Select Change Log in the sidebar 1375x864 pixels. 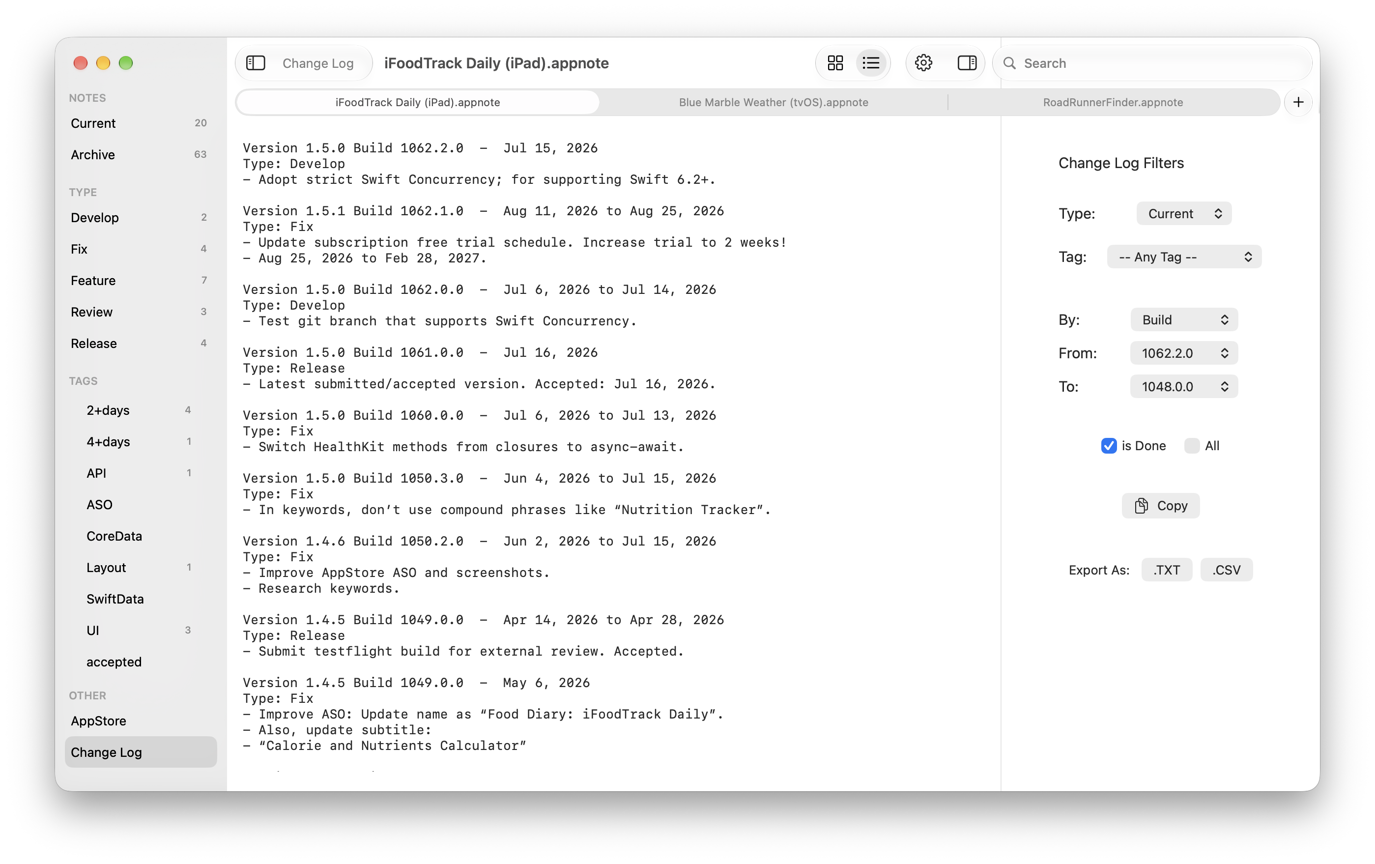click(141, 752)
